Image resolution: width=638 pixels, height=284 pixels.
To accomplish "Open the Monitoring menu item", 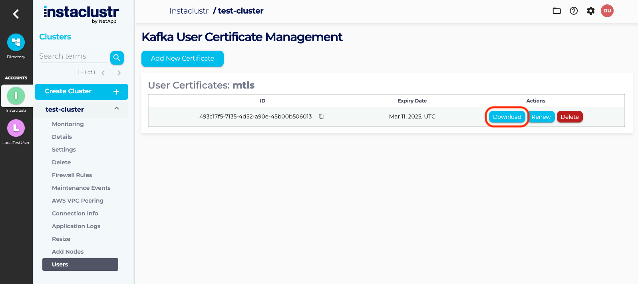I will point(68,124).
